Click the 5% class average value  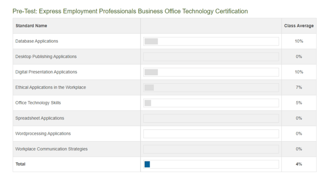click(x=299, y=103)
